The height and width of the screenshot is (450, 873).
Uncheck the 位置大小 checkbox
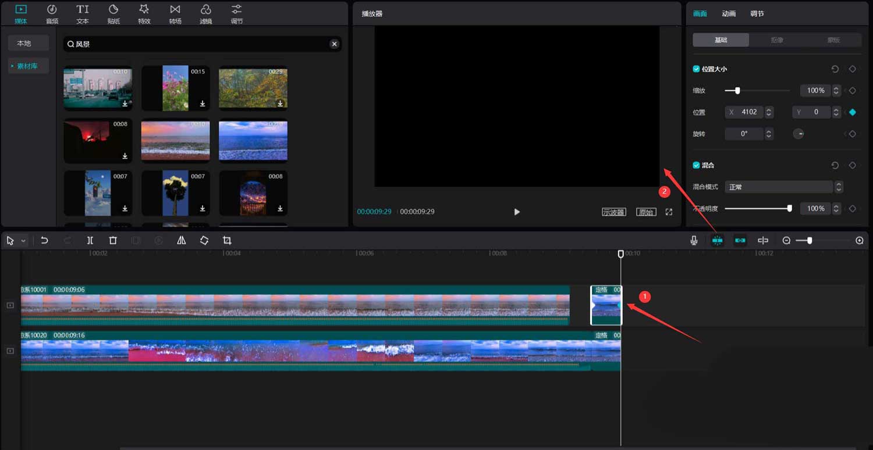(696, 69)
